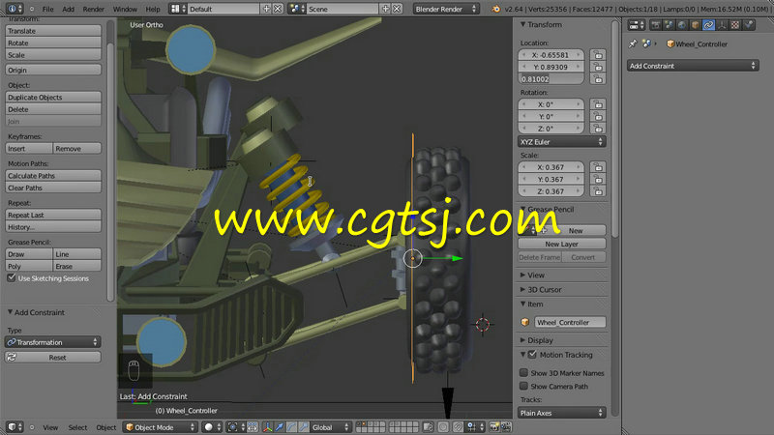Enable Show 3D Marker Names checkbox

(524, 372)
